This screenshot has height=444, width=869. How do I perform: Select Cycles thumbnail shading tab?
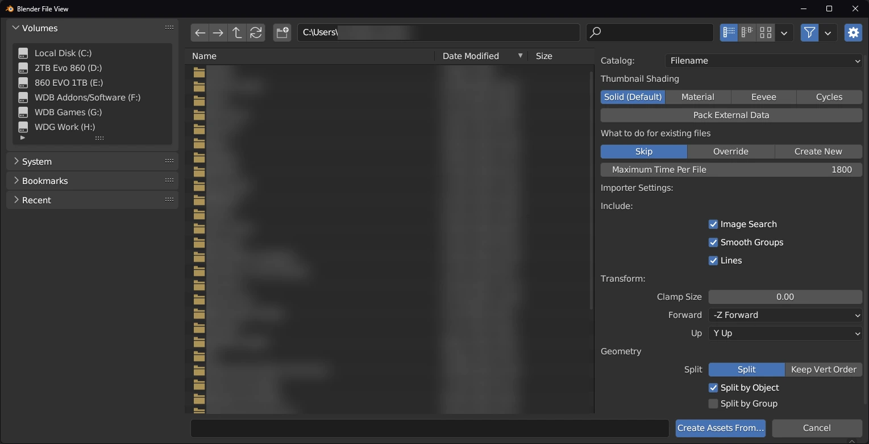pos(829,97)
